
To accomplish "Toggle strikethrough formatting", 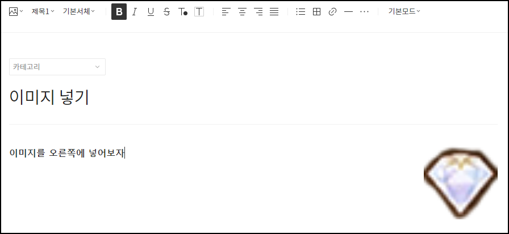I will point(166,12).
